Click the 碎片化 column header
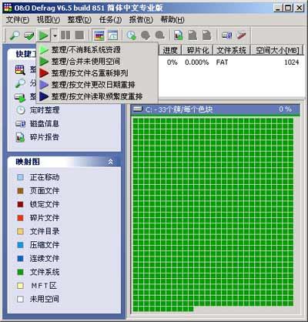308x322 pixels. click(198, 50)
